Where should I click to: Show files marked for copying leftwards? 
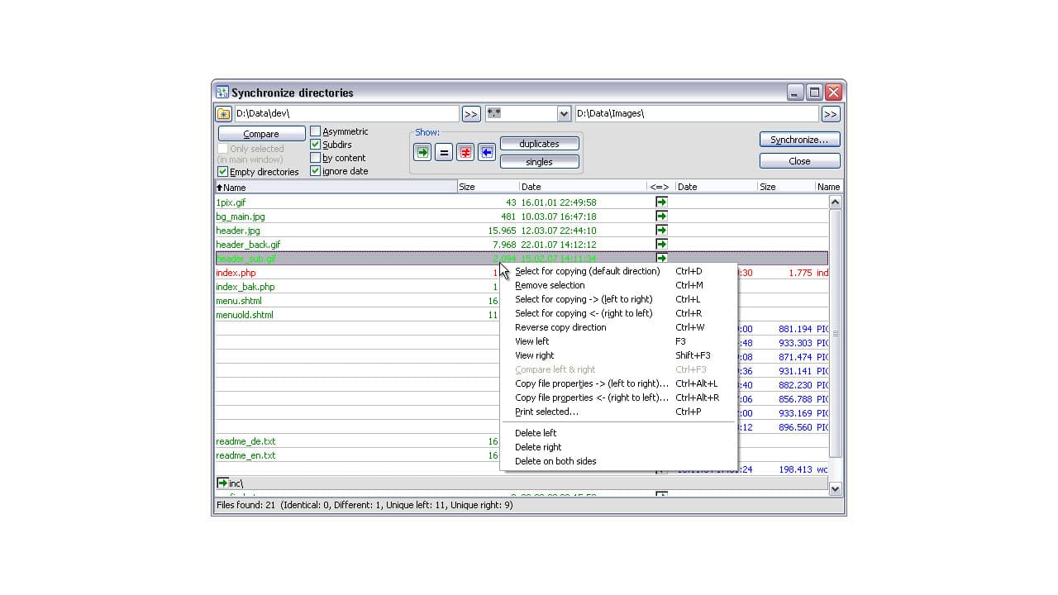487,152
